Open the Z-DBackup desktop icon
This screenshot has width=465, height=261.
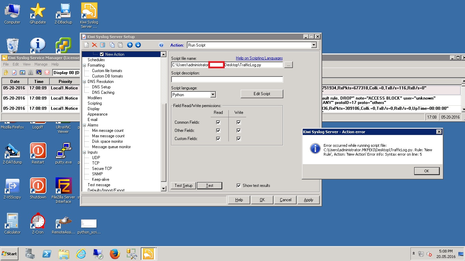[x=63, y=14]
